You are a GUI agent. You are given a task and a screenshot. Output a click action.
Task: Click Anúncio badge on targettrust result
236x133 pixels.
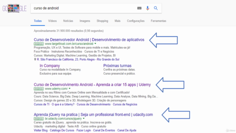click(x=39, y=44)
